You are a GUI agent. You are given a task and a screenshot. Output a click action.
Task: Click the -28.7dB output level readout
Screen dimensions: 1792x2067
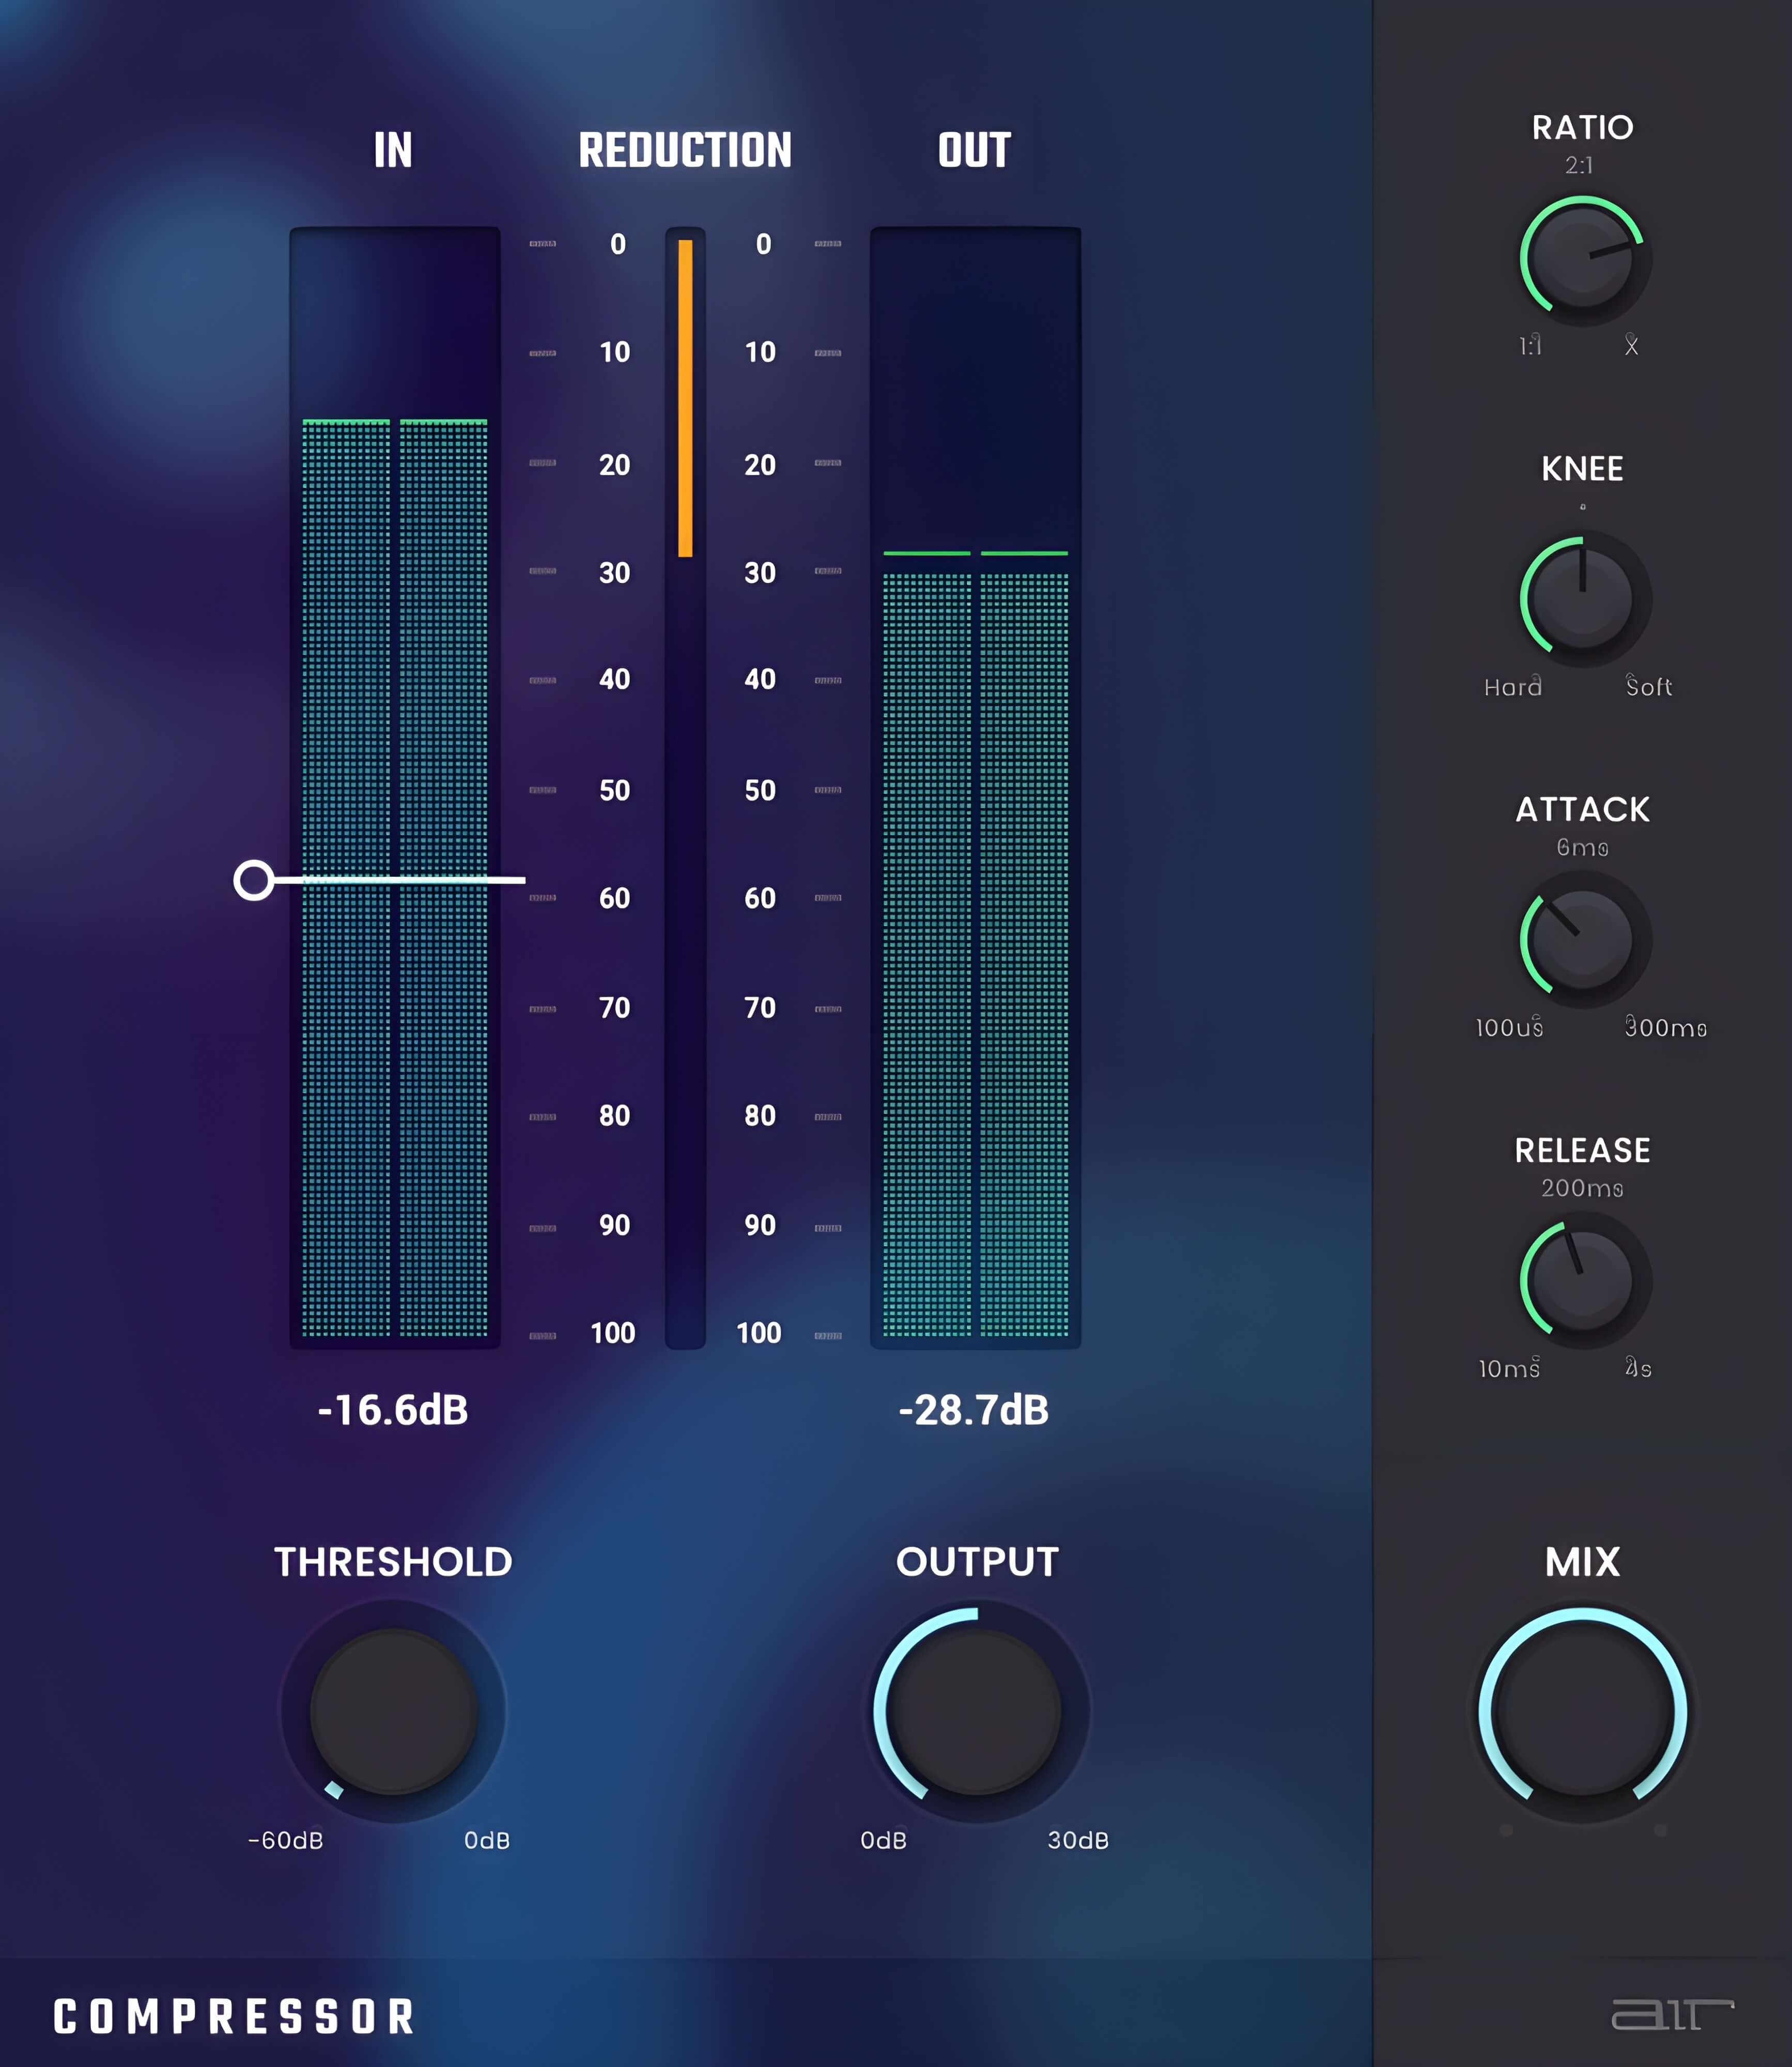coord(974,1410)
